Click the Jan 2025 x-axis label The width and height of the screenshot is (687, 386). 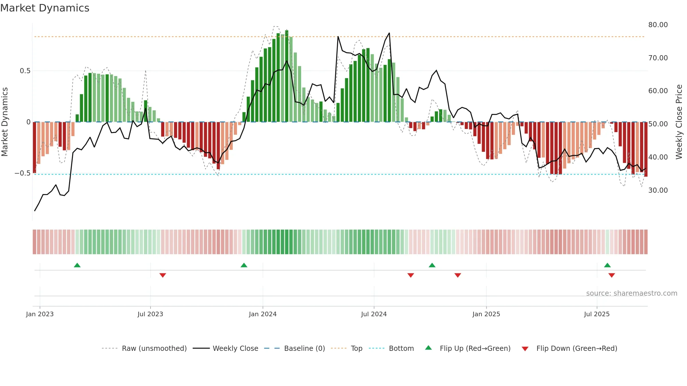click(486, 314)
